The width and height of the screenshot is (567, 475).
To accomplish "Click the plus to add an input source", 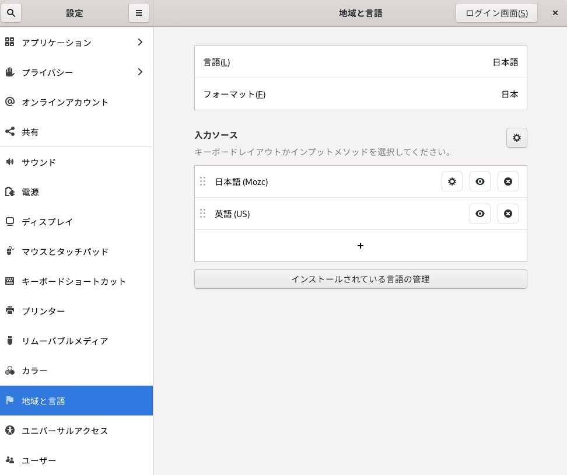I will [360, 246].
